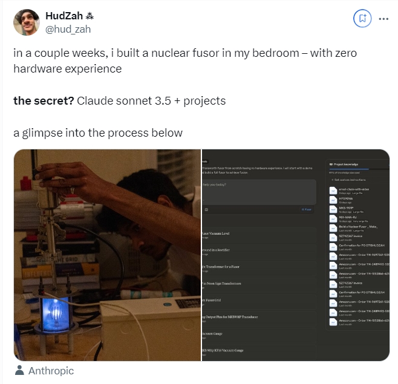Viewport: 398px width, 384px height.
Task: Click the HPS901ds file icon
Action: tap(333, 200)
